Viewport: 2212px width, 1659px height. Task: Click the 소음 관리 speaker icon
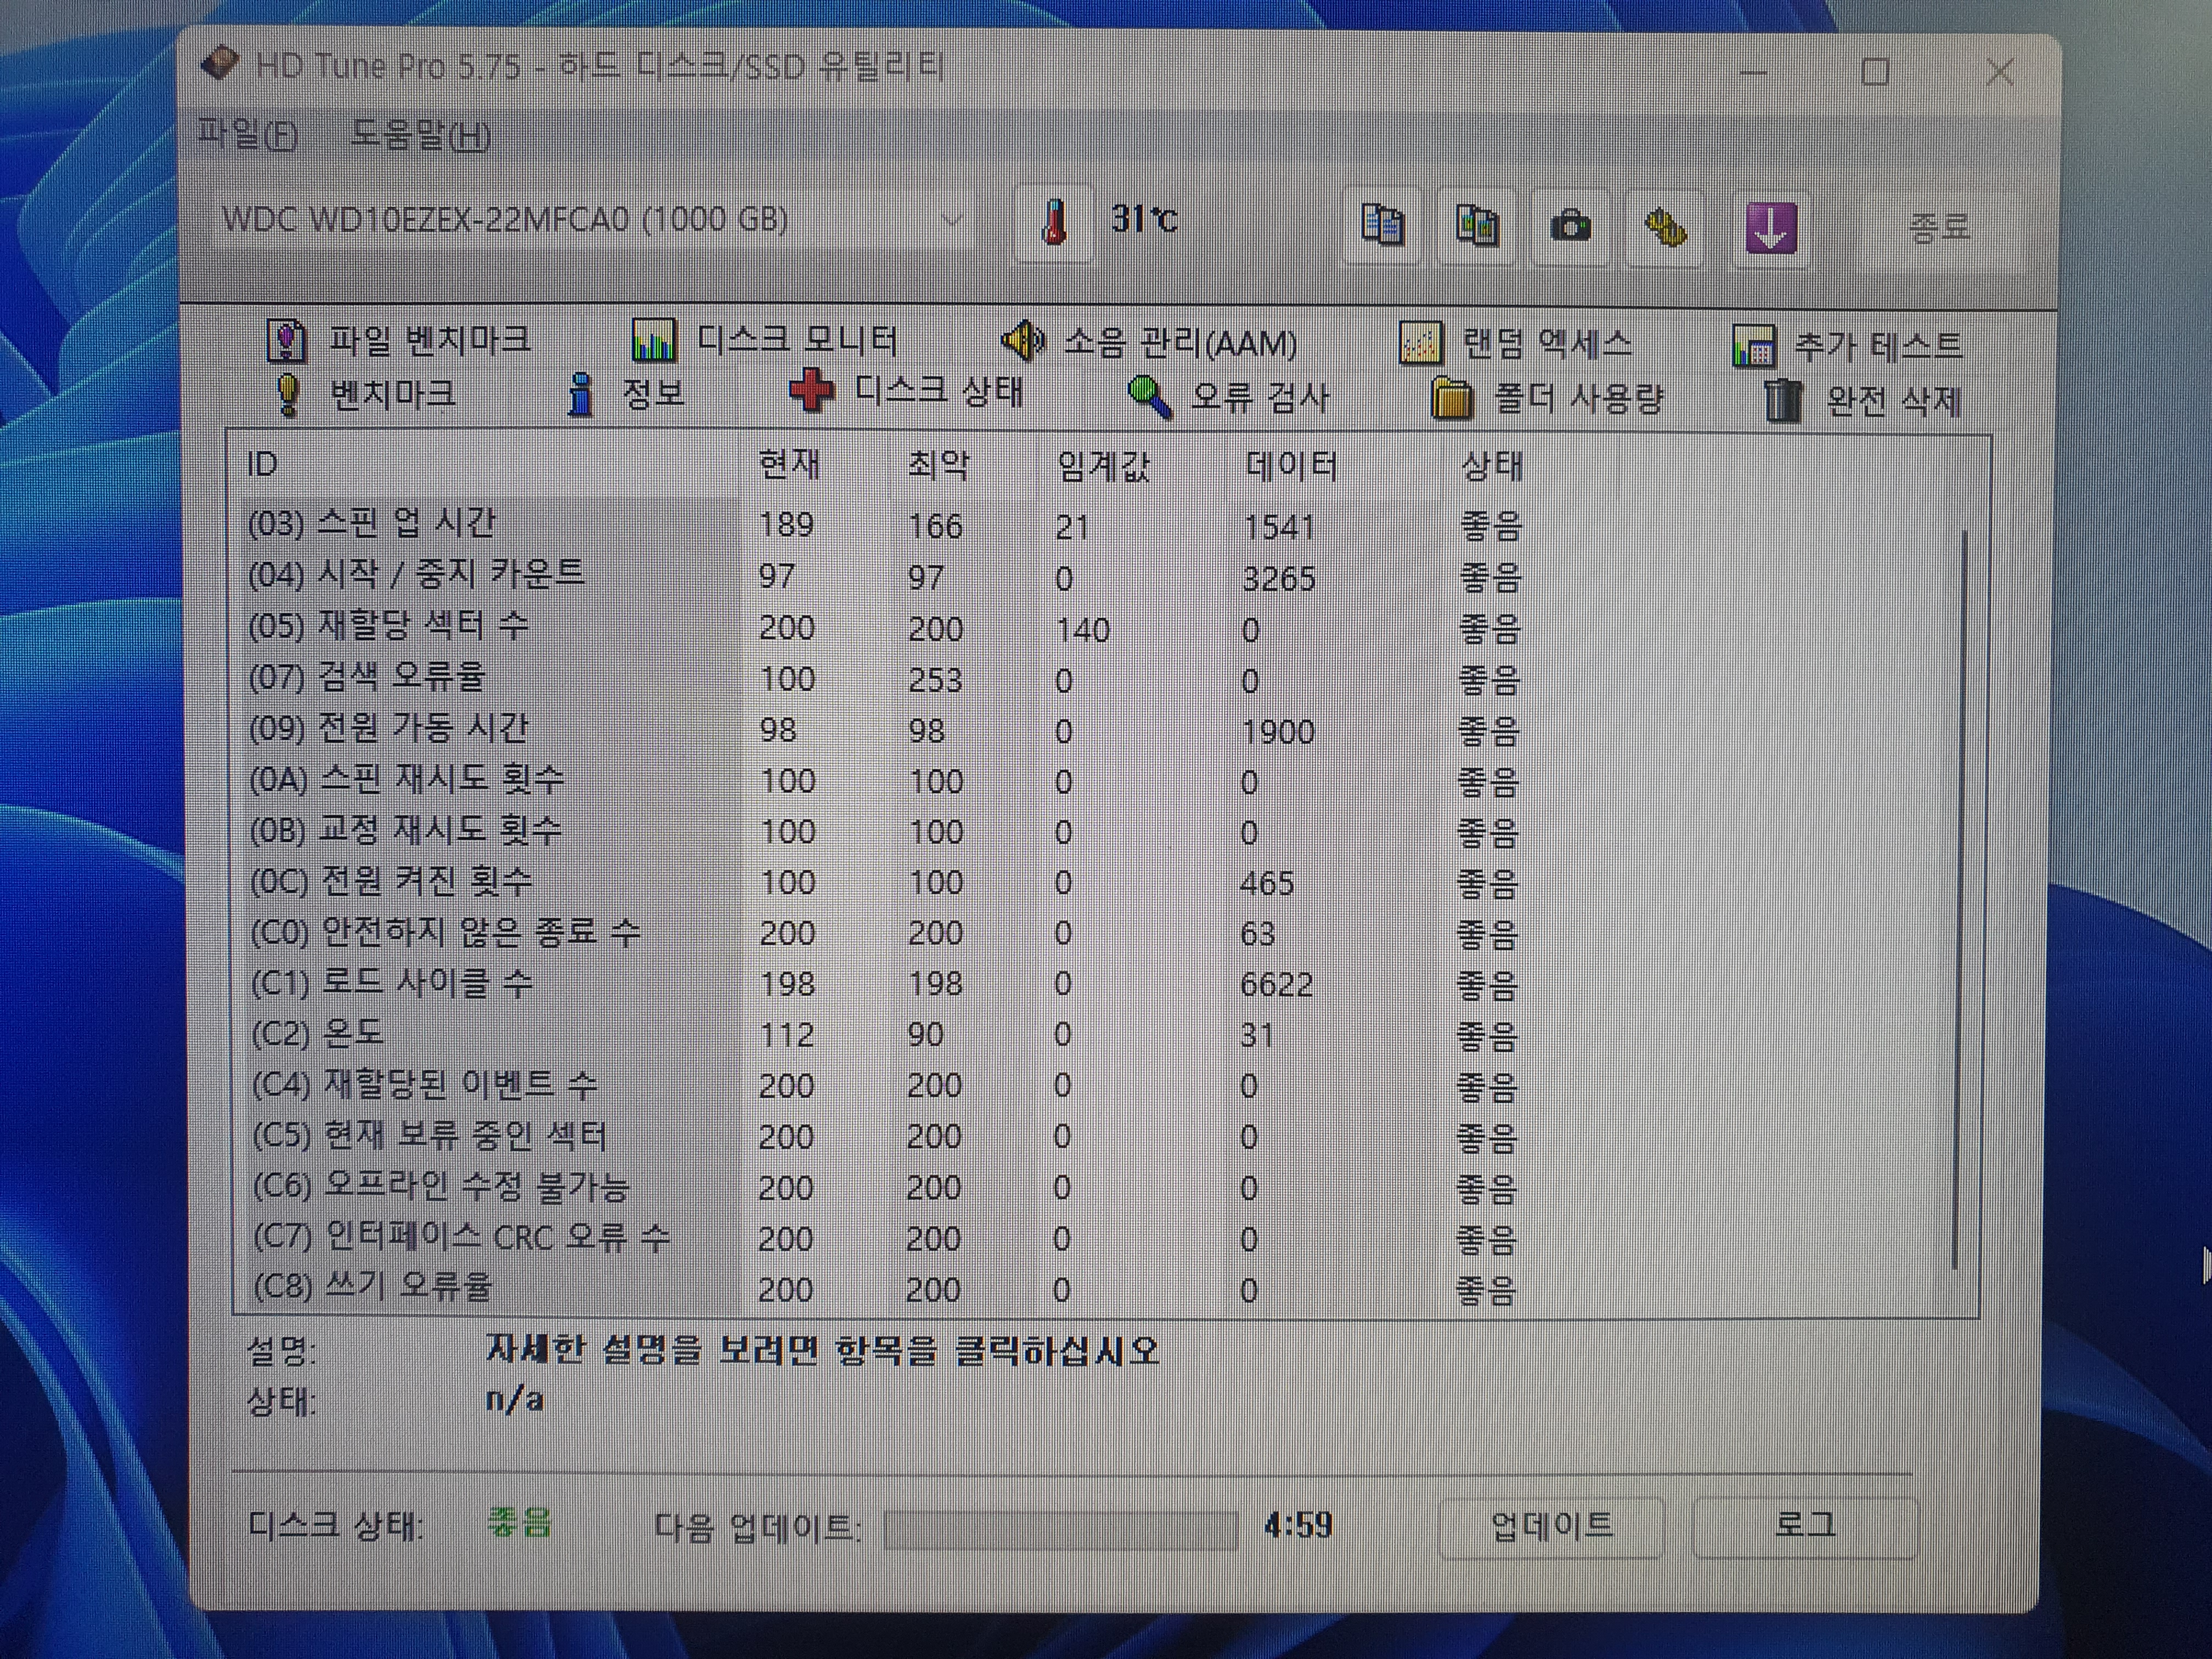click(1023, 341)
